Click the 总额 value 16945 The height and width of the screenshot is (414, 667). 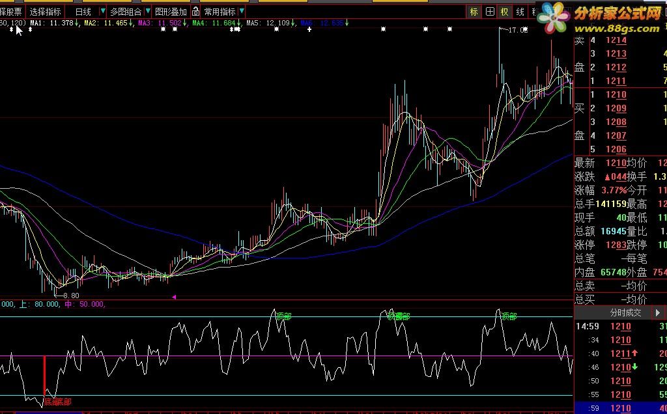pos(614,231)
